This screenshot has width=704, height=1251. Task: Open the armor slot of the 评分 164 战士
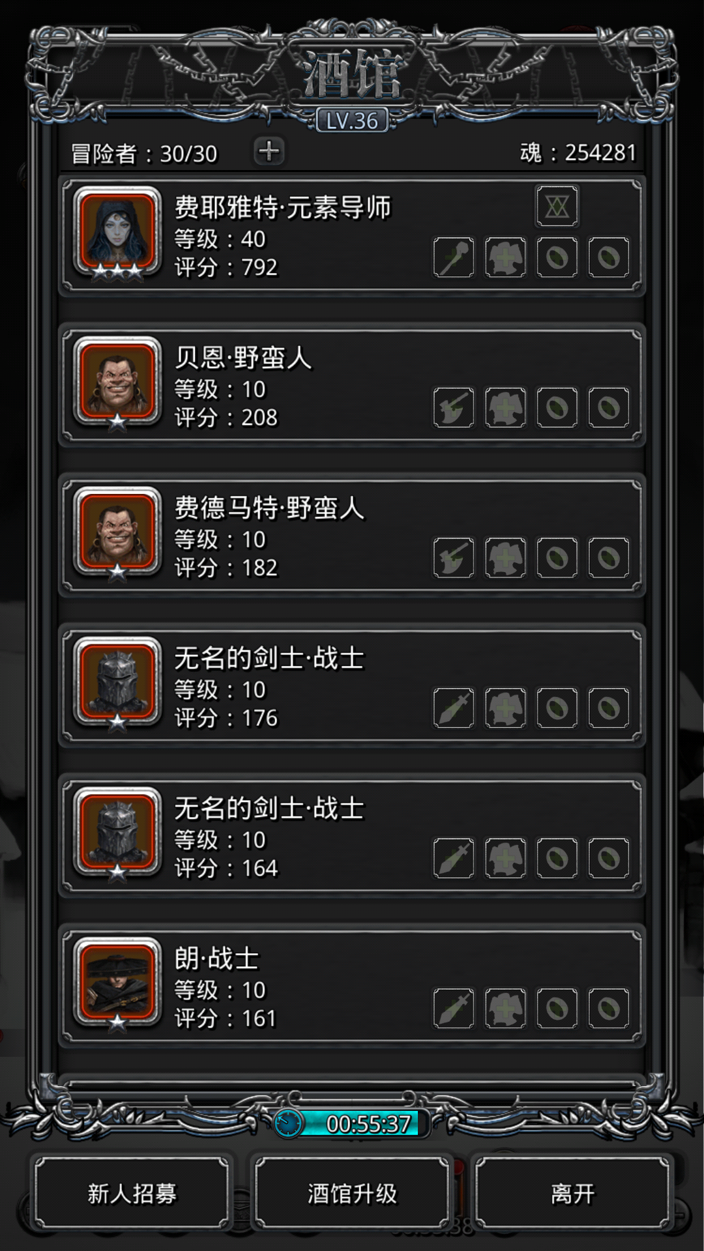505,858
